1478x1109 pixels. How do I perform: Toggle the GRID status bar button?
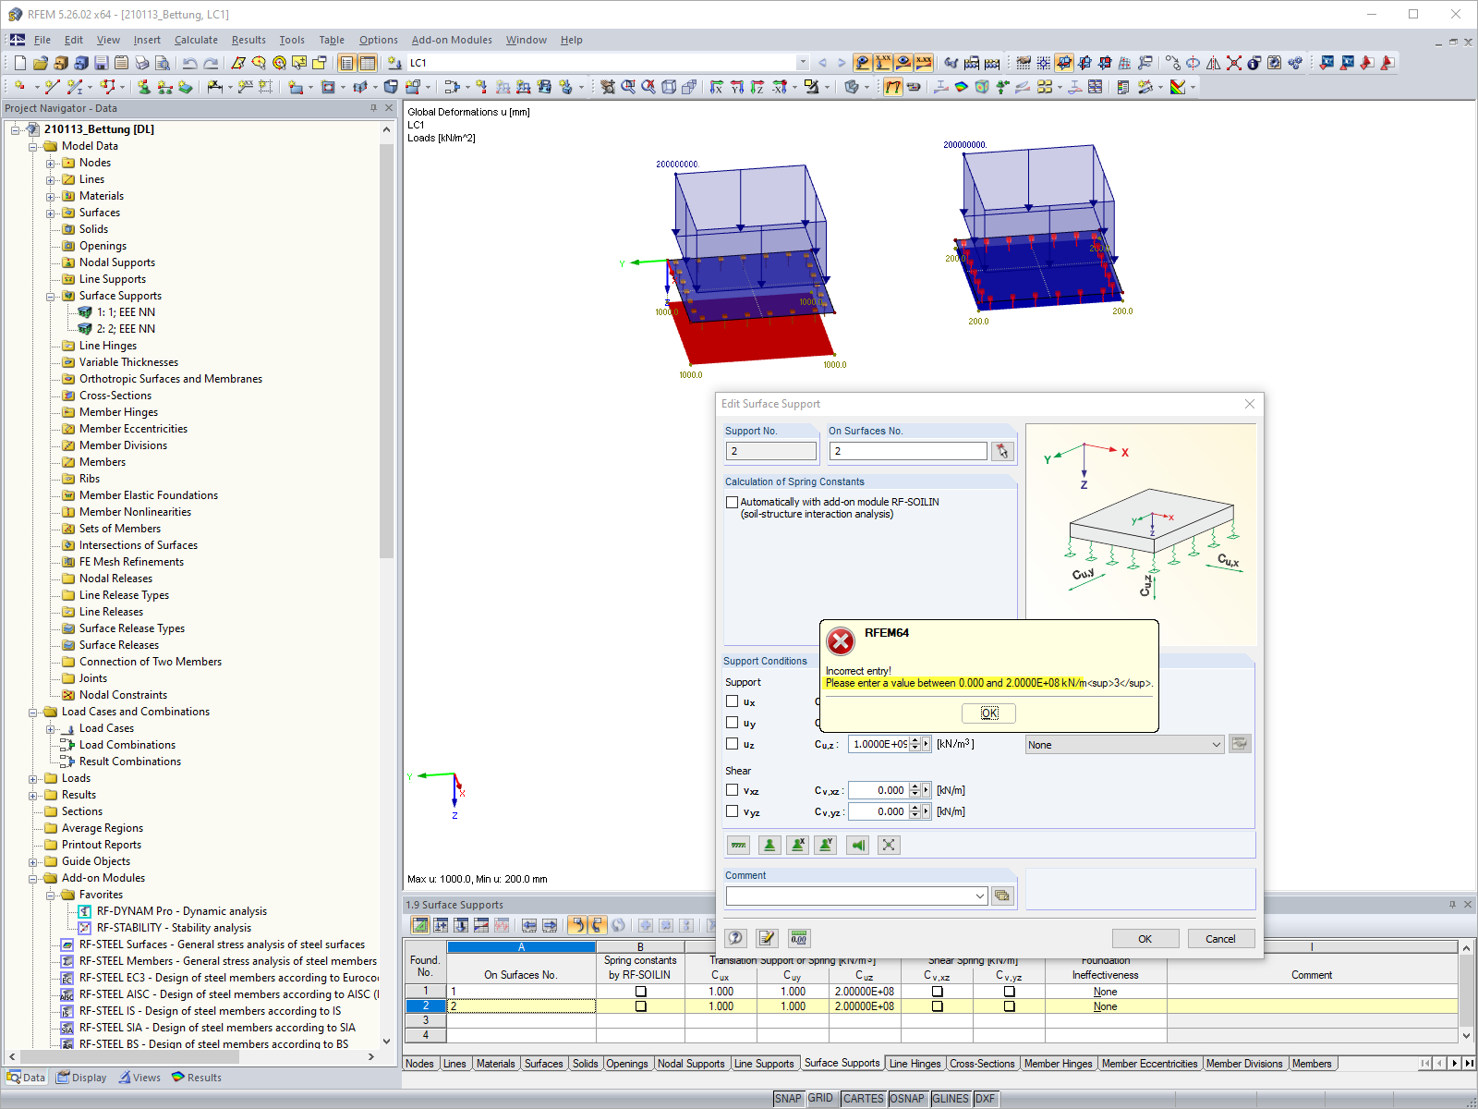coord(820,1099)
